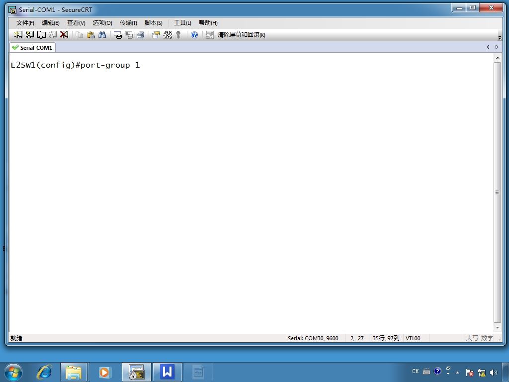This screenshot has width=509, height=382.
Task: Select the Serial-COM1 session tab
Action: (x=32, y=47)
